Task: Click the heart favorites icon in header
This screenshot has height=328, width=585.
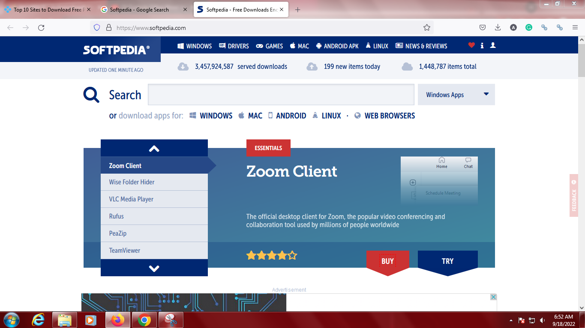Action: (x=471, y=45)
